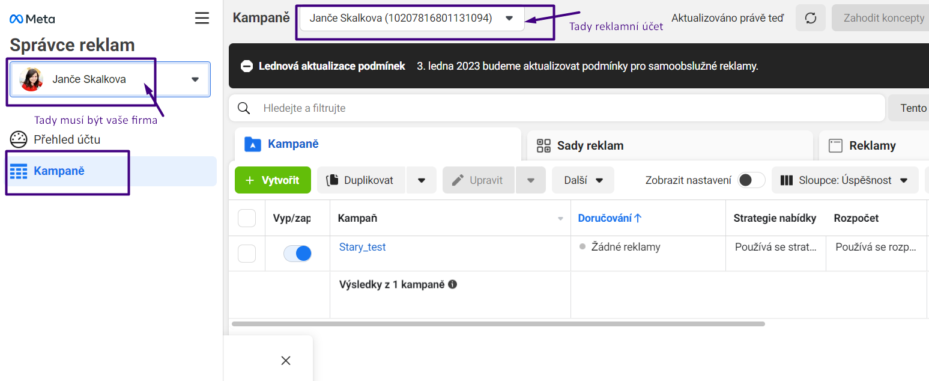Screen dimensions: 929x381
Task: Tick the select-all checkbox in the table header
Action: [x=247, y=218]
